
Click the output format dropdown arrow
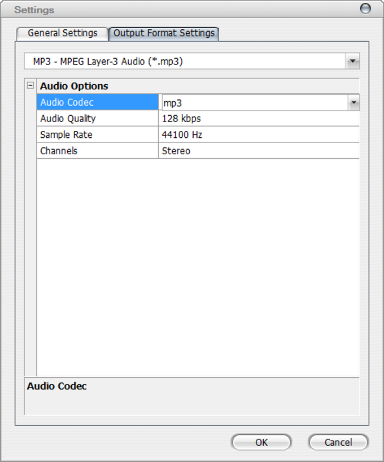pos(353,62)
